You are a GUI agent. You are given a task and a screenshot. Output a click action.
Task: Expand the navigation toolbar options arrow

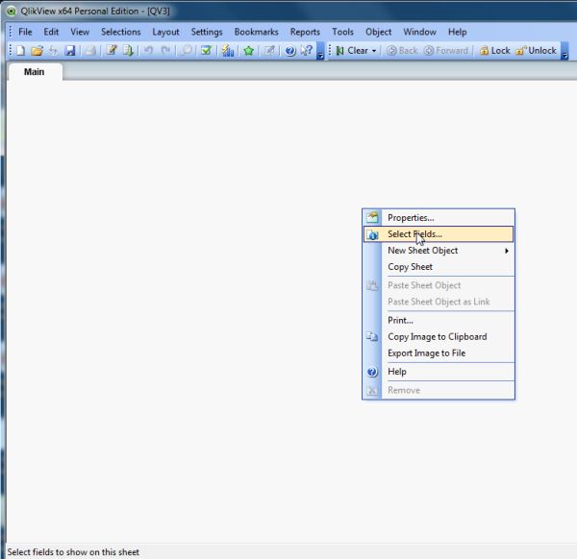564,51
